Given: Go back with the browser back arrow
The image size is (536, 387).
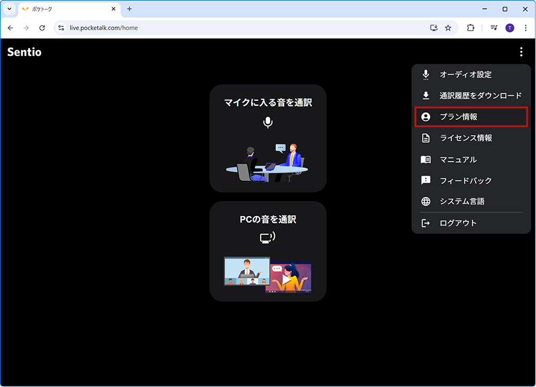Looking at the screenshot, I should pos(11,28).
